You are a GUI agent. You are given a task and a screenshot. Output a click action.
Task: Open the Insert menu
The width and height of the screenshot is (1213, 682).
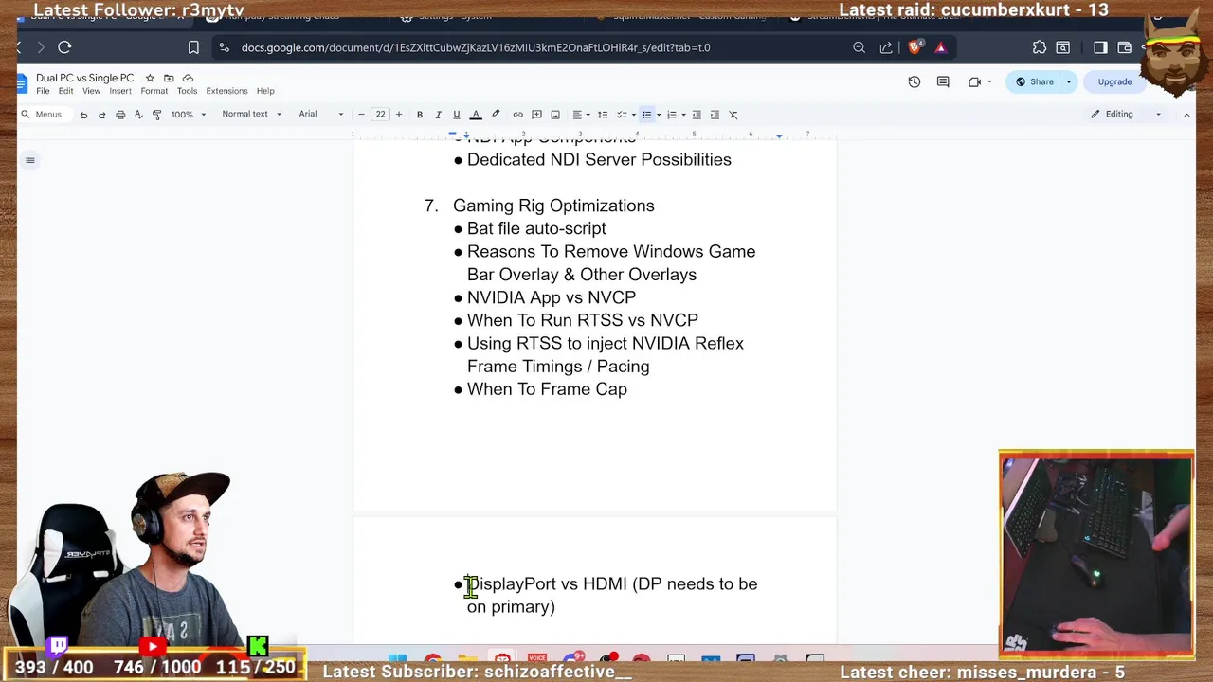[120, 91]
